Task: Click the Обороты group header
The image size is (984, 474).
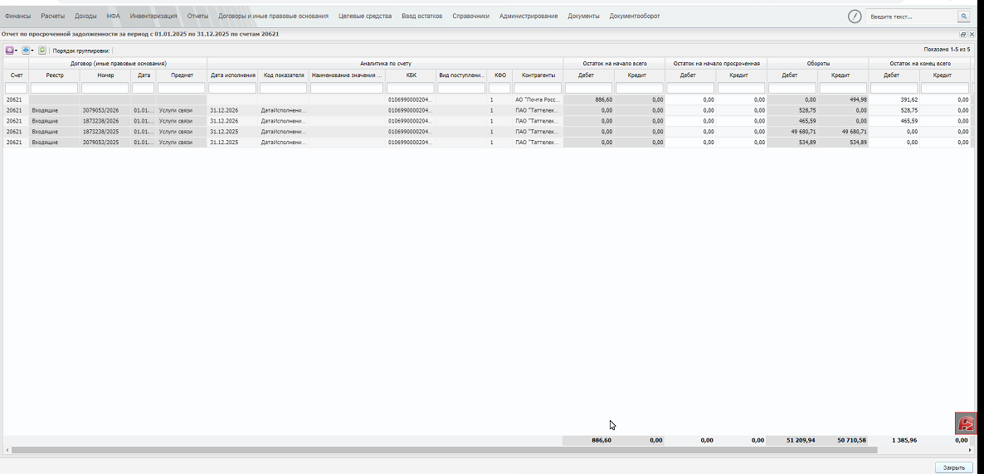Action: tap(818, 63)
